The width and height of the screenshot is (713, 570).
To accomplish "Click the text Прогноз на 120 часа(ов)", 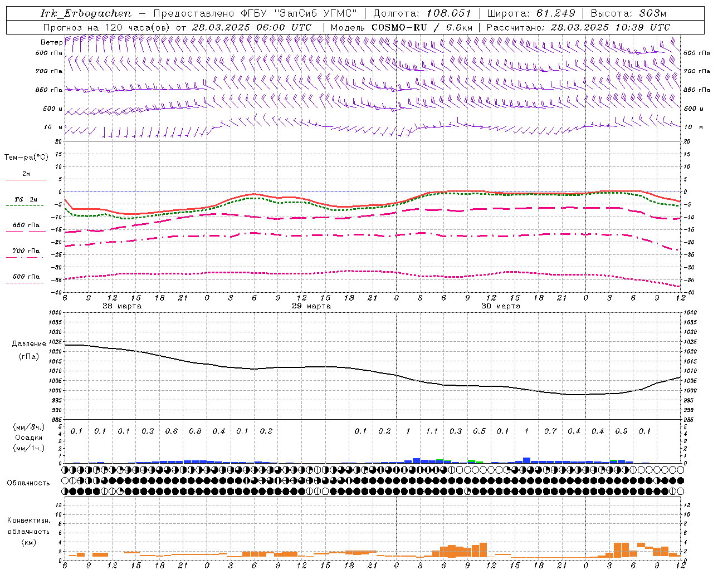I will [107, 27].
